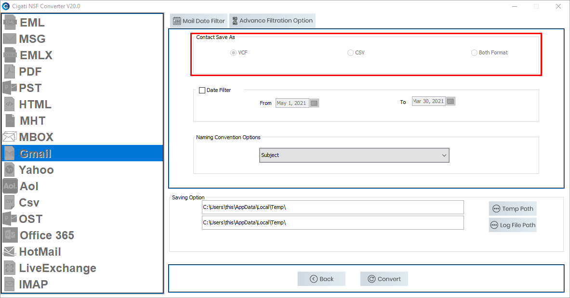The height and width of the screenshot is (298, 570).
Task: Select the OST Outlook icon
Action: tap(10, 219)
